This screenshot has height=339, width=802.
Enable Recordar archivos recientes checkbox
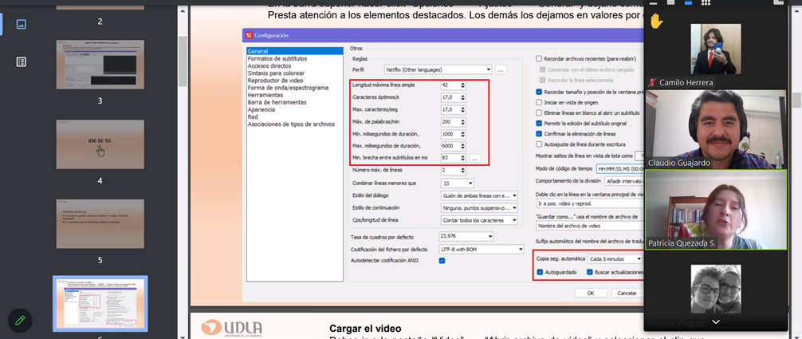[x=540, y=58]
